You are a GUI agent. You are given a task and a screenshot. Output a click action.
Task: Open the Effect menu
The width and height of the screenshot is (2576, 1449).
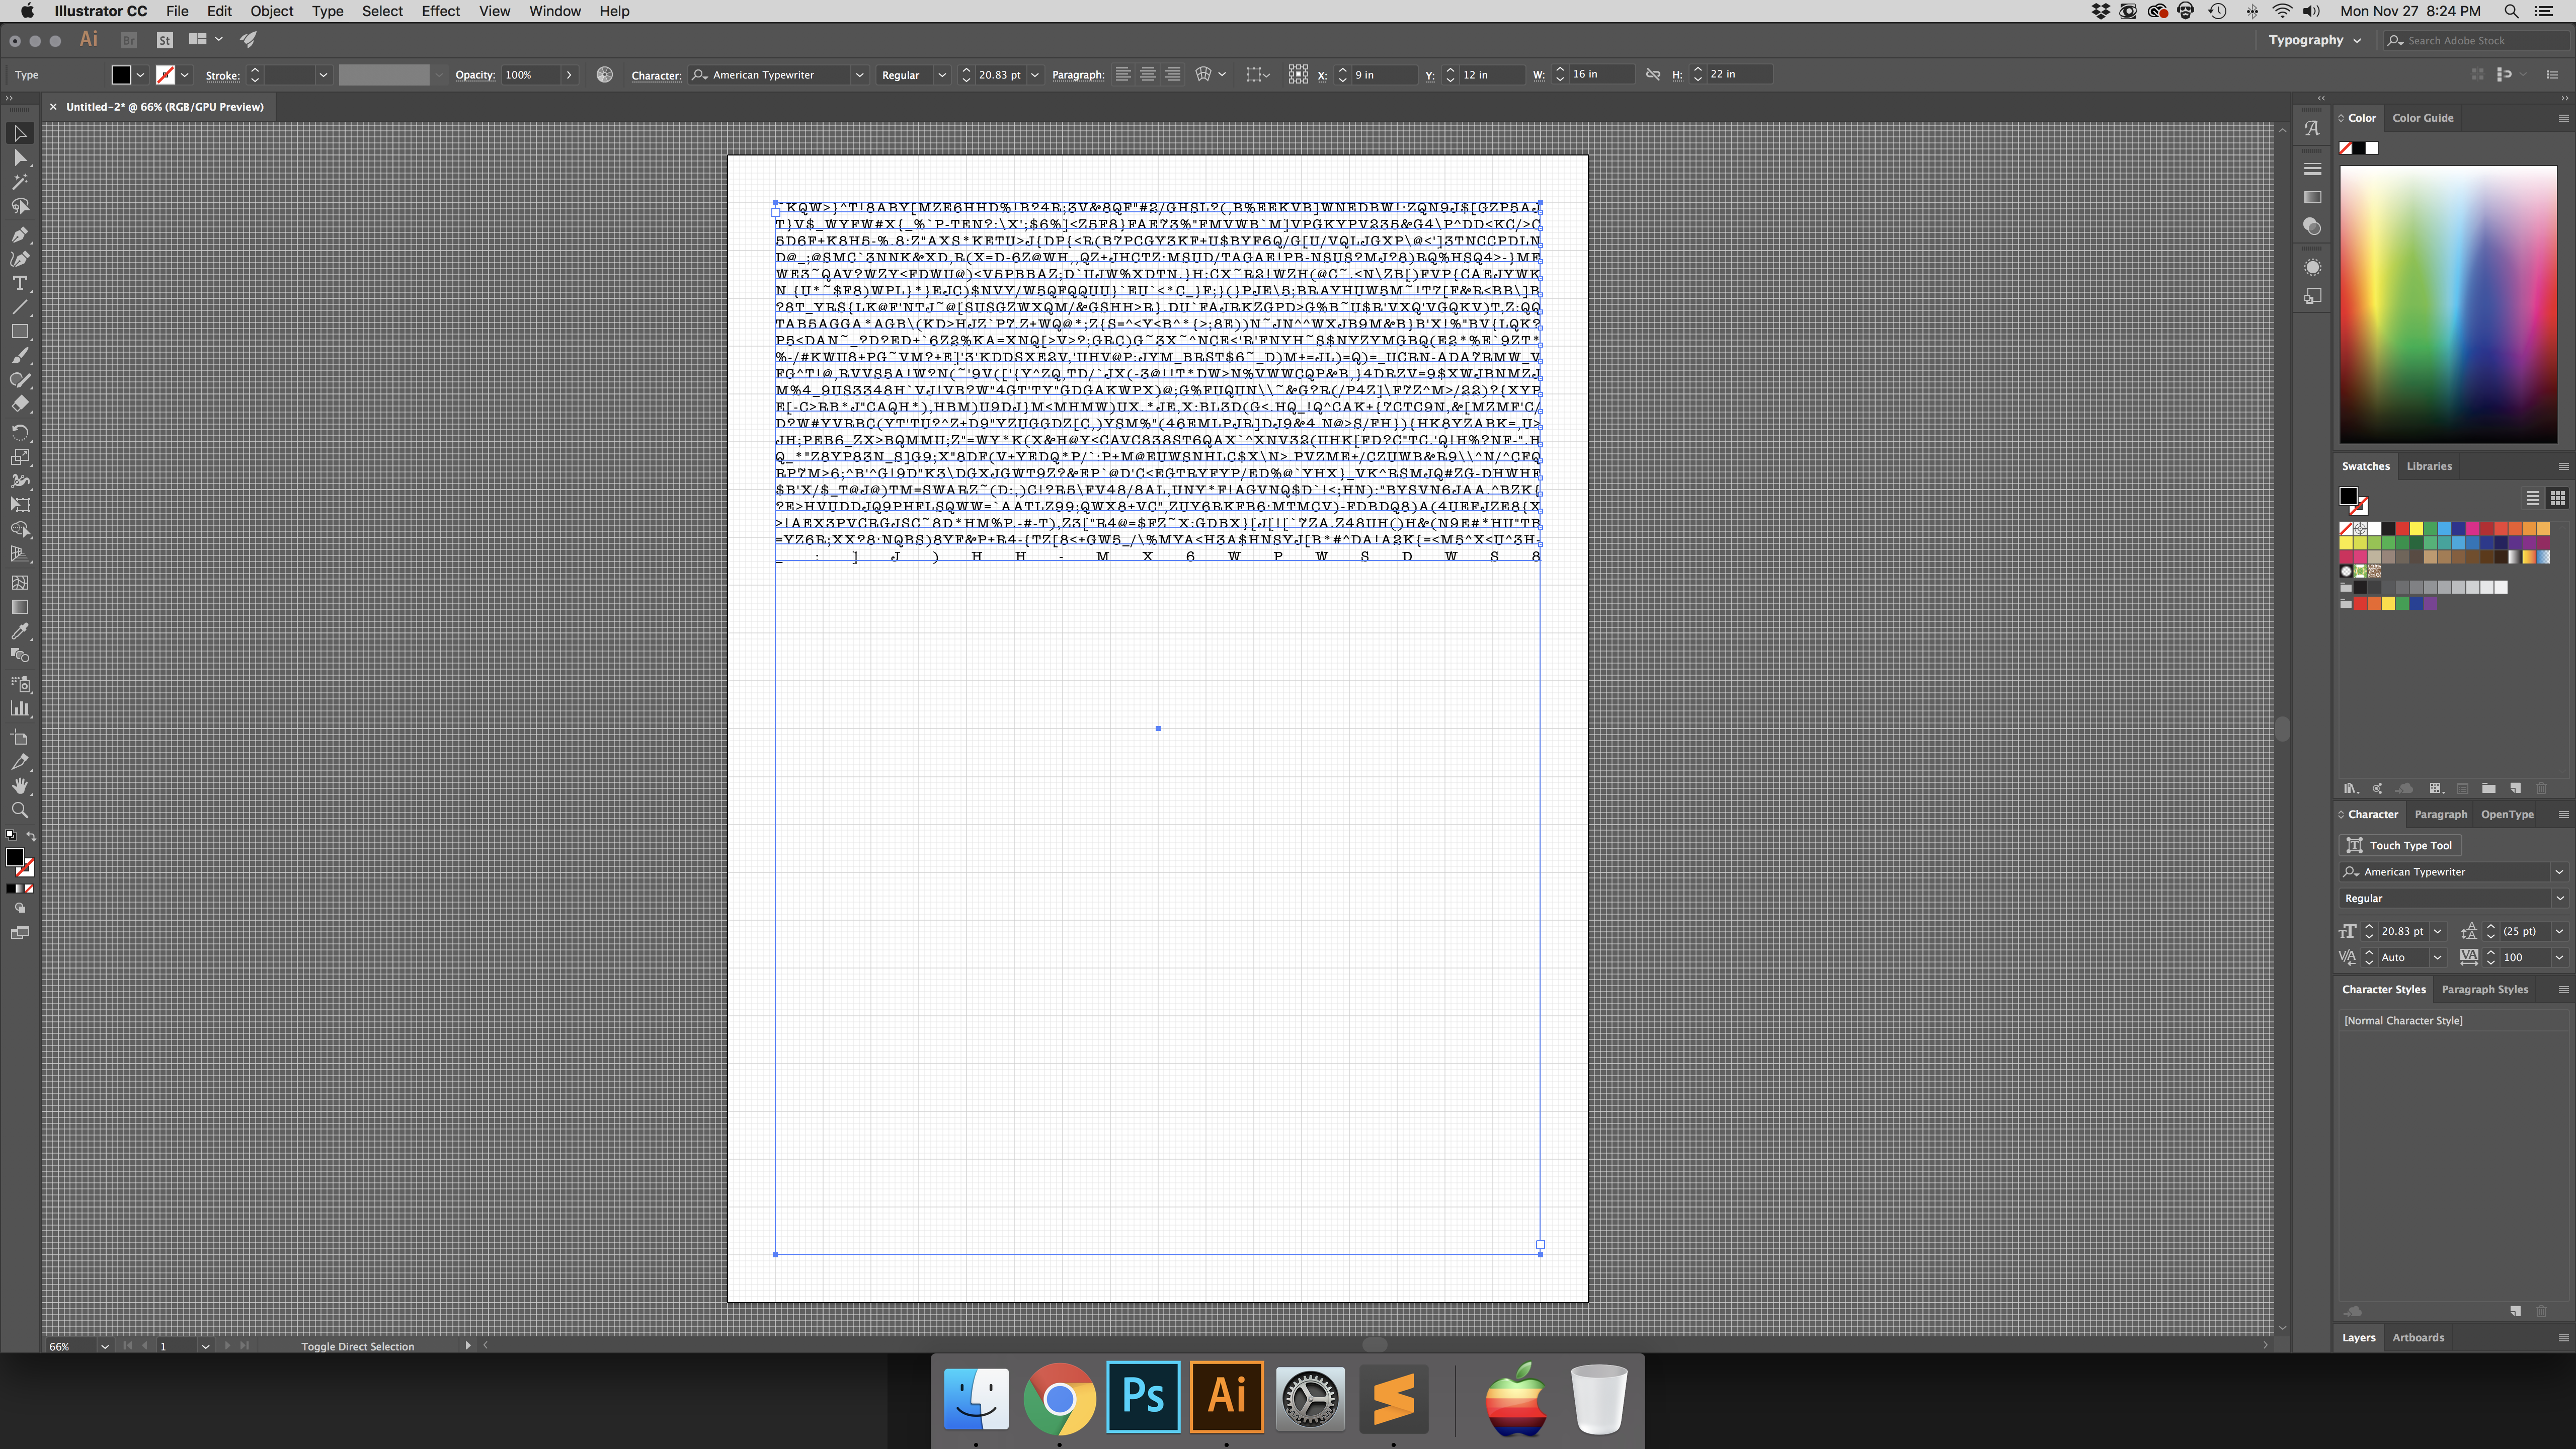(x=440, y=11)
